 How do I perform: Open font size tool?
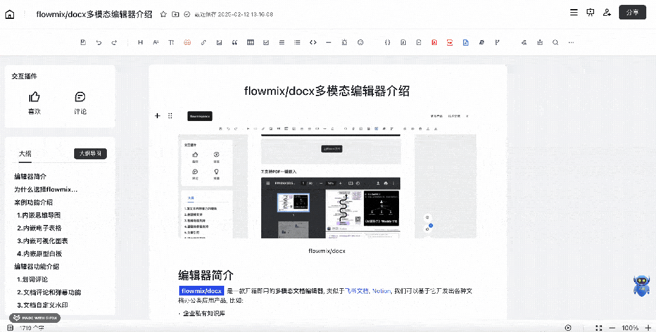click(155, 43)
